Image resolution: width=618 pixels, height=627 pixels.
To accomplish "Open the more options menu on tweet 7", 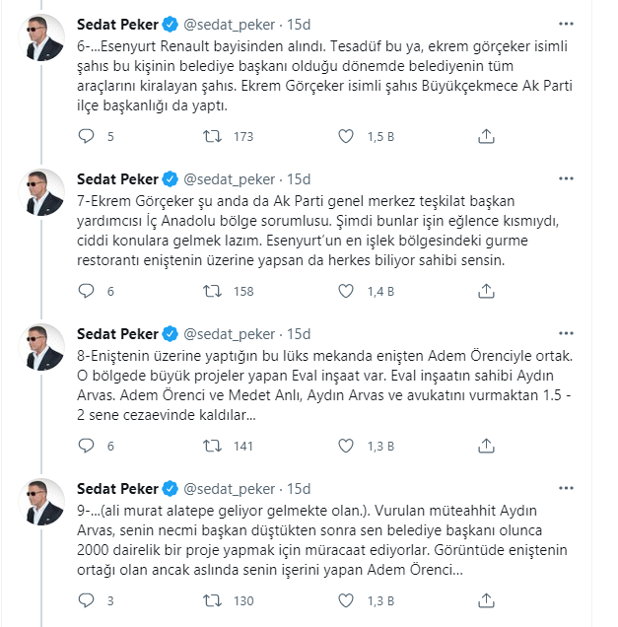I will coord(566,179).
